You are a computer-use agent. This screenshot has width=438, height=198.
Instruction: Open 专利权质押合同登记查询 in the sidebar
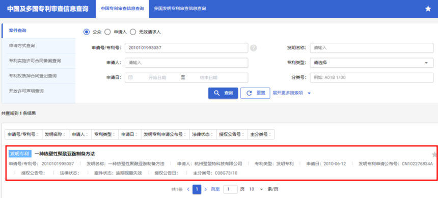pos(39,76)
